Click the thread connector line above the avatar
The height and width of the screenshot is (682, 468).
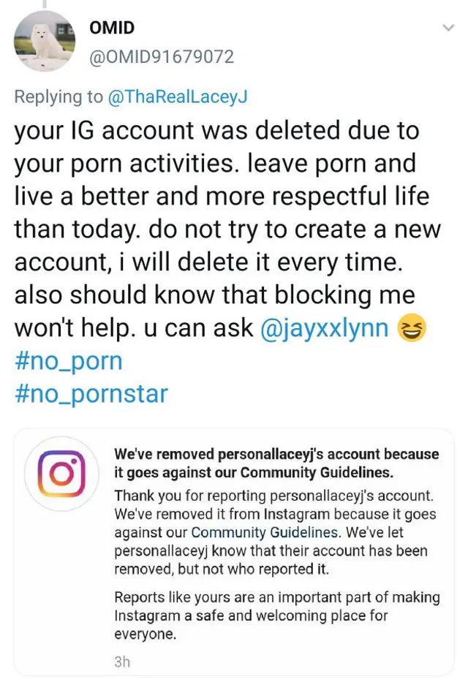[x=43, y=4]
